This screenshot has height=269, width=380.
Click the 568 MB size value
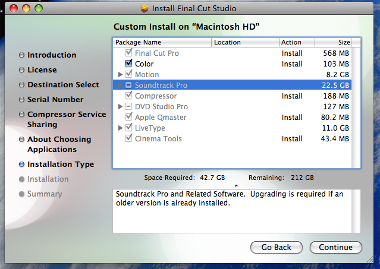pyautogui.click(x=336, y=53)
